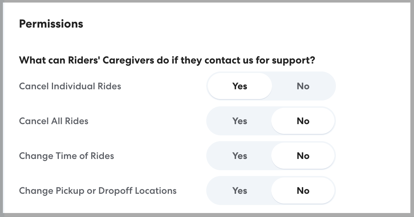This screenshot has height=217, width=414.
Task: Choose No for Cancel All Rides
Action: coord(303,121)
